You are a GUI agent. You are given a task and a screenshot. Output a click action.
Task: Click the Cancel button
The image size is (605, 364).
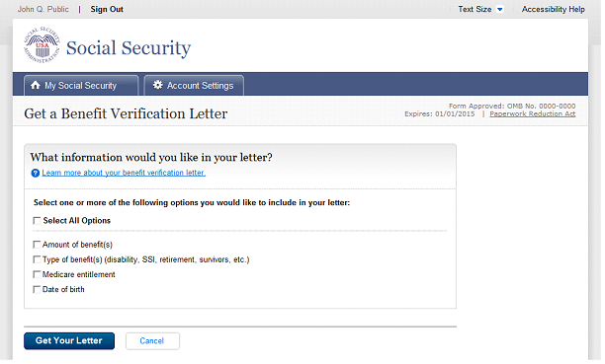coord(152,341)
